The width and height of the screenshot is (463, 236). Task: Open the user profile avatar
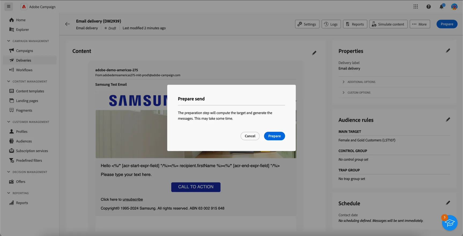454,6
